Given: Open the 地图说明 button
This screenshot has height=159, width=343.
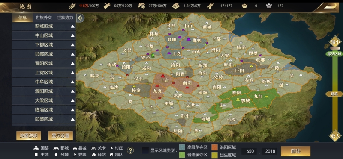Looking at the screenshot, I should (x=28, y=135).
